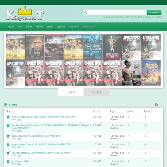Click reel icon for Apocalypse - Hitler row

tap(8, 161)
